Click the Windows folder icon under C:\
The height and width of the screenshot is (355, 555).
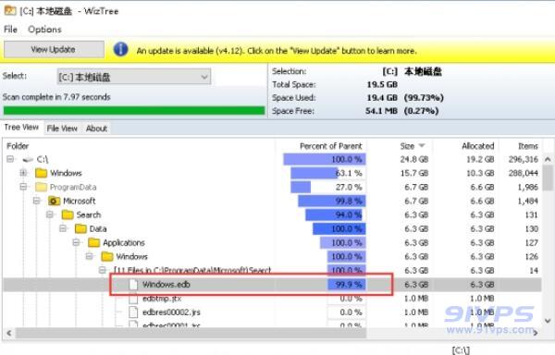41,173
